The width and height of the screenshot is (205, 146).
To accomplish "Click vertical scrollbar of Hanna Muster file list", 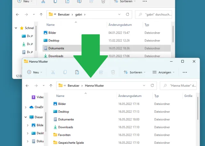I will (198, 108).
